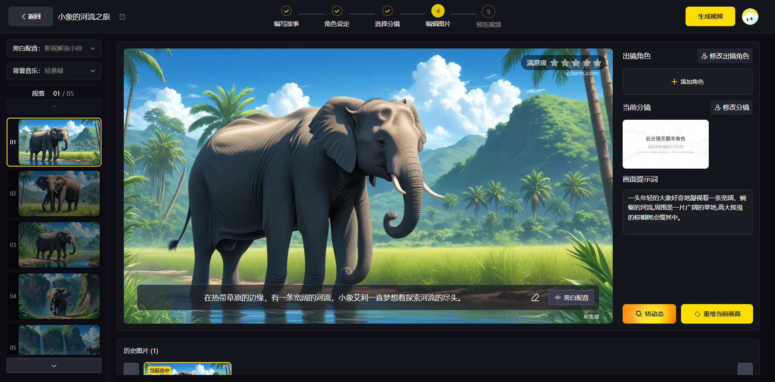
Task: Rate satisfaction with the fourth star
Action: (587, 63)
